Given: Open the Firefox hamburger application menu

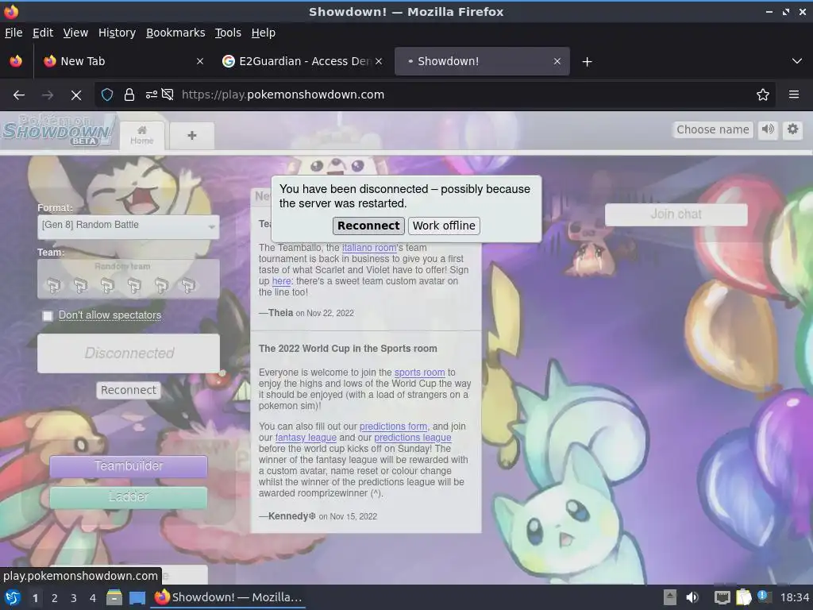Looking at the screenshot, I should (794, 95).
